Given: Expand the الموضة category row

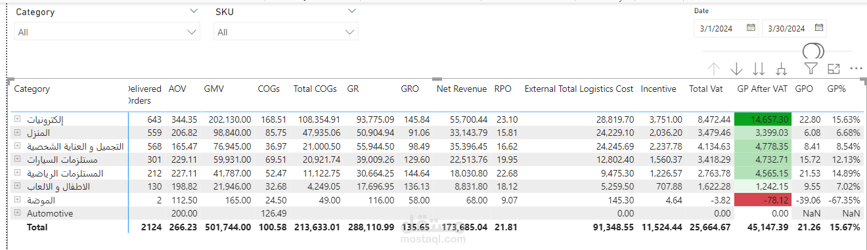Looking at the screenshot, I should (x=17, y=200).
